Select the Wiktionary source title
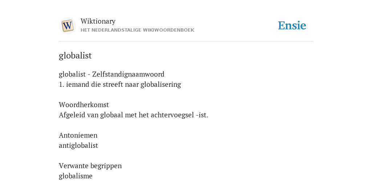372x186 pixels. pos(98,21)
